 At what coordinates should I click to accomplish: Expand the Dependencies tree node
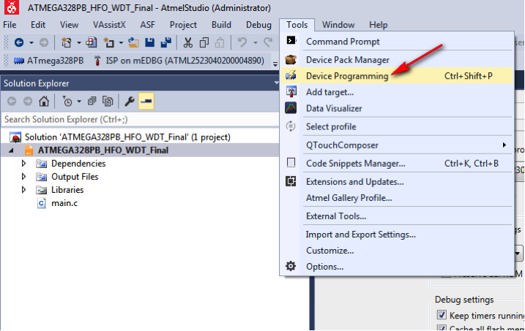24,164
